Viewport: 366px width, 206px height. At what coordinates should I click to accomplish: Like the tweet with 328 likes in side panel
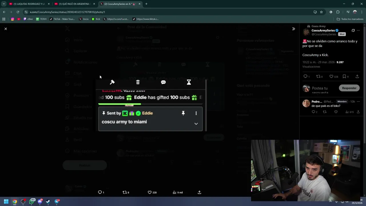331,76
